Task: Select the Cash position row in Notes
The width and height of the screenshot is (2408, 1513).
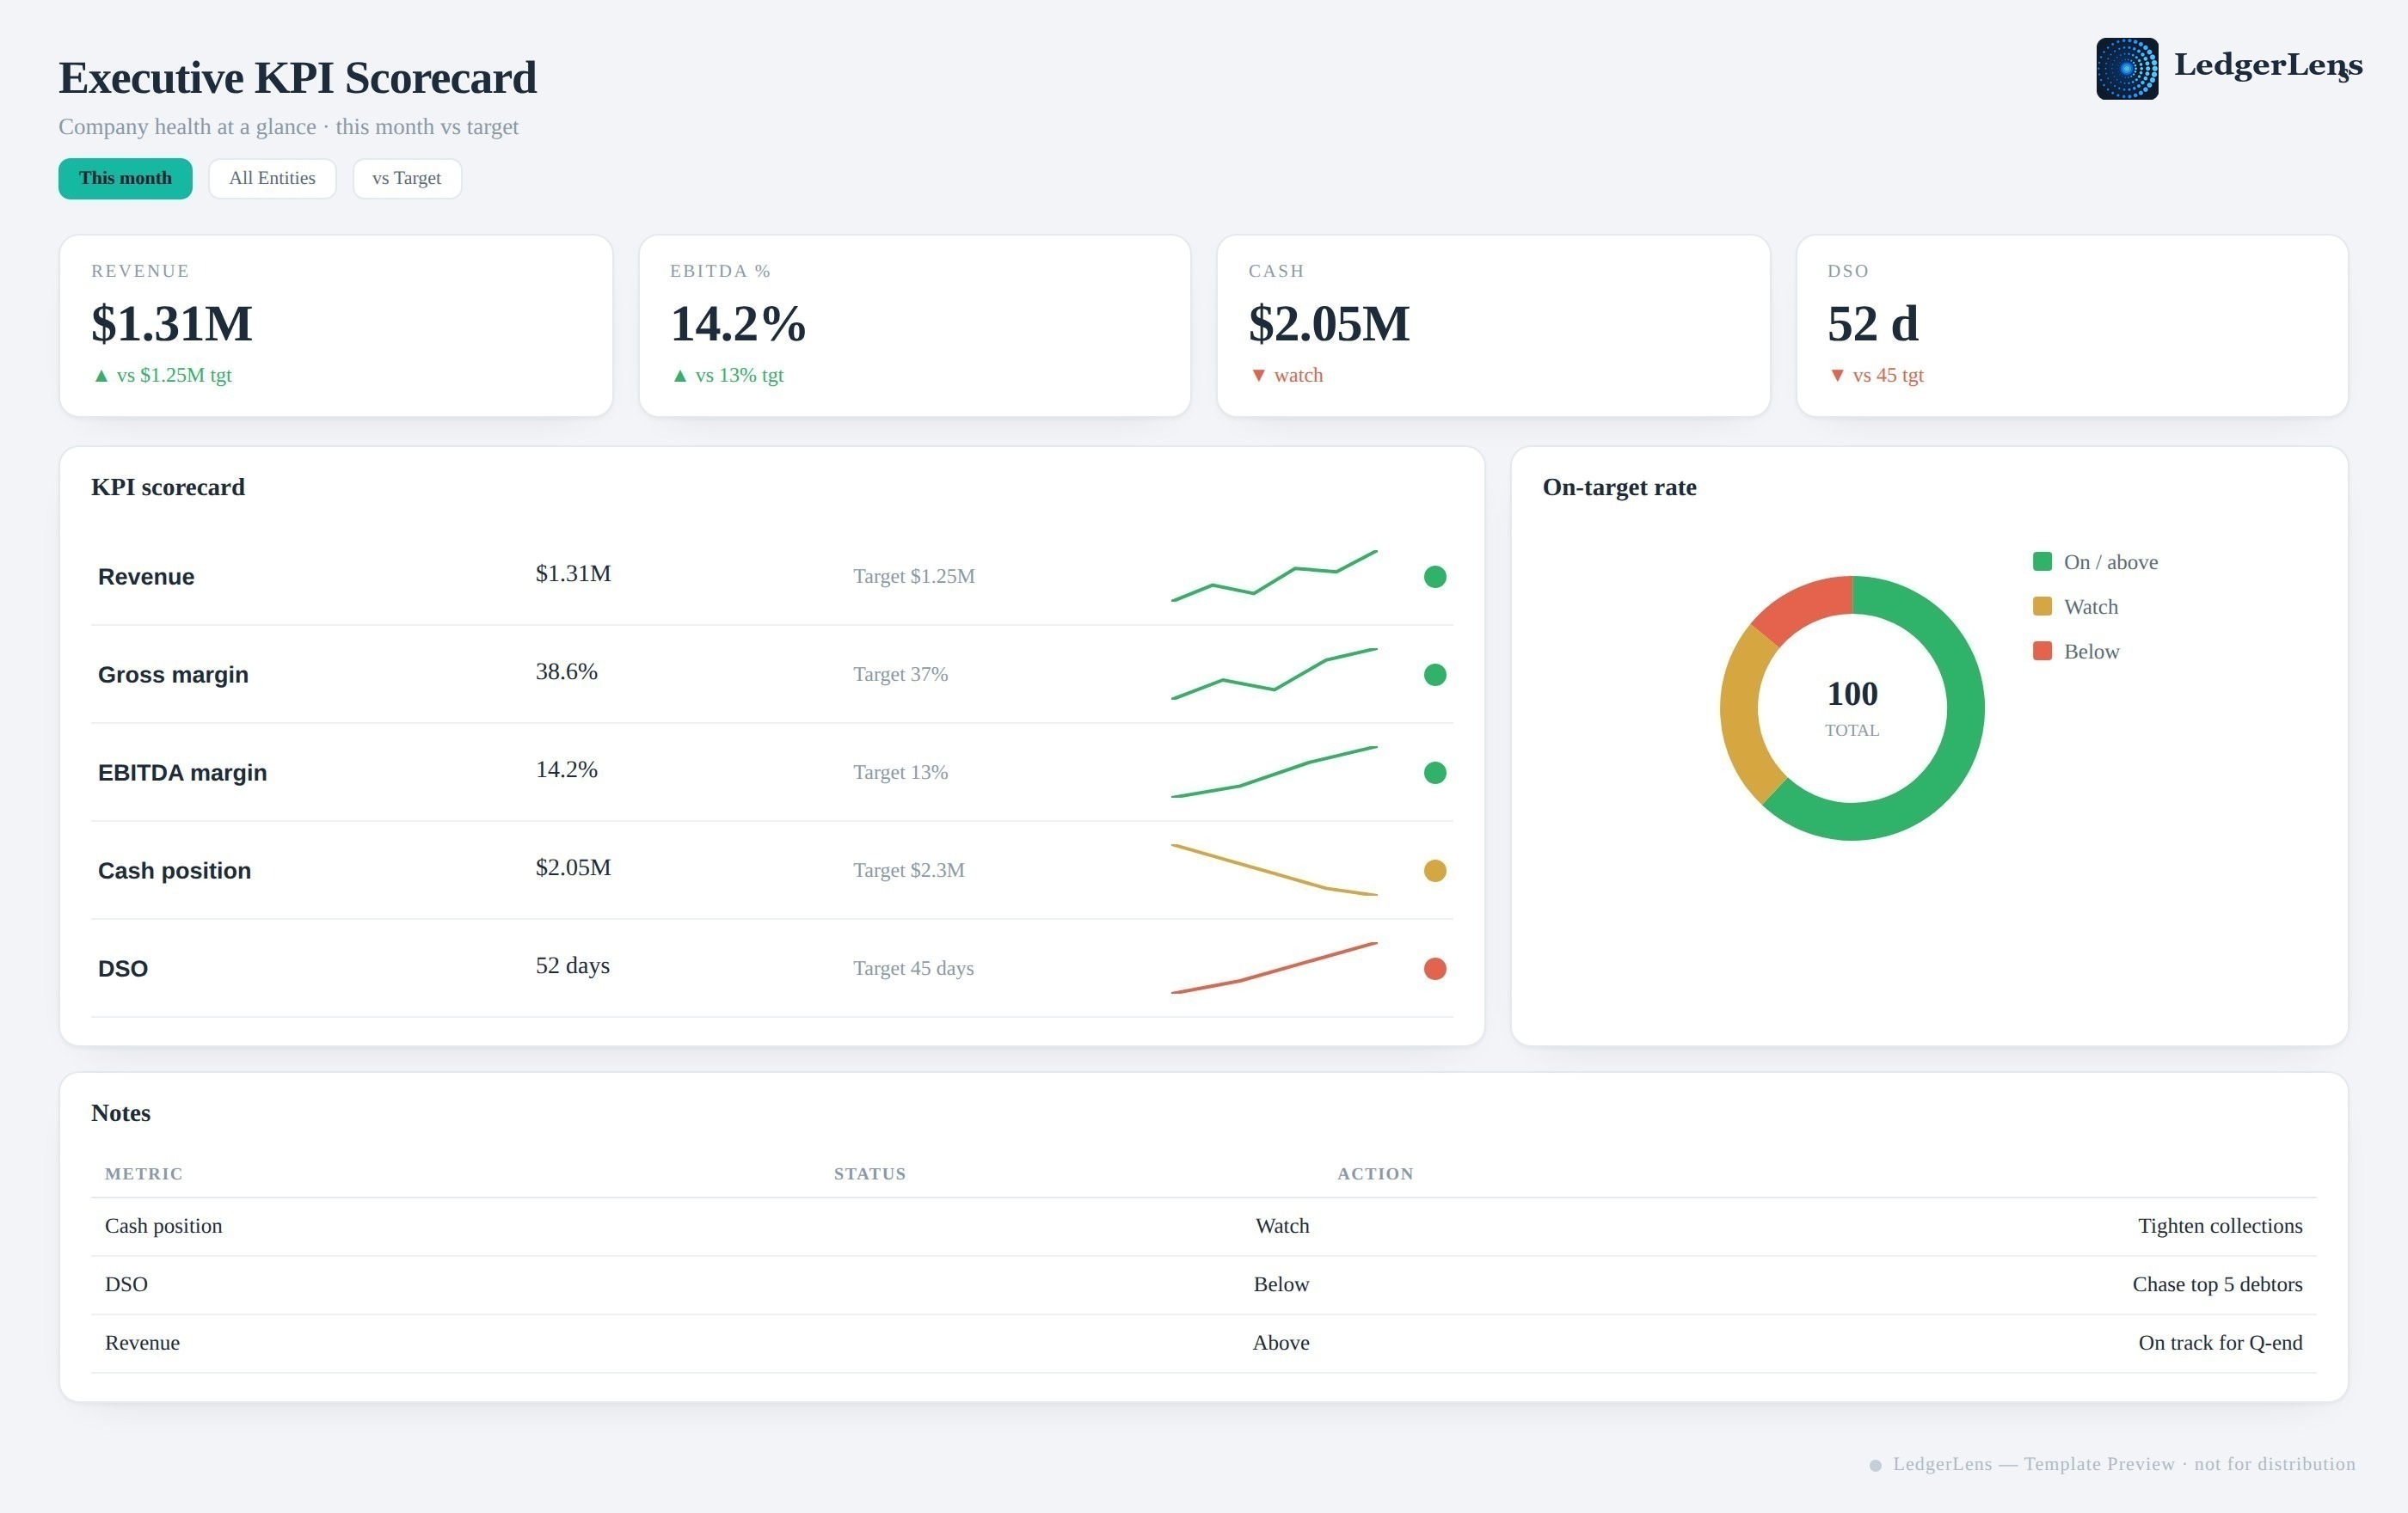Action: click(1204, 1228)
